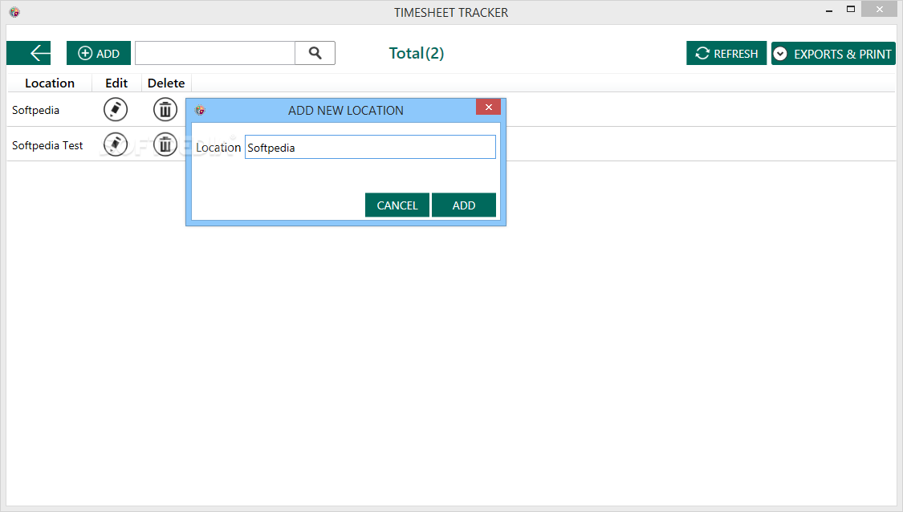
Task: Click the Delete column header
Action: click(x=166, y=83)
